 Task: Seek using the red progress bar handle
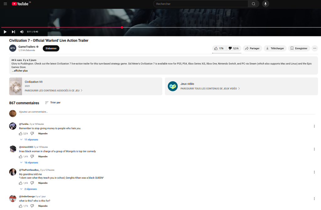coord(122,27)
